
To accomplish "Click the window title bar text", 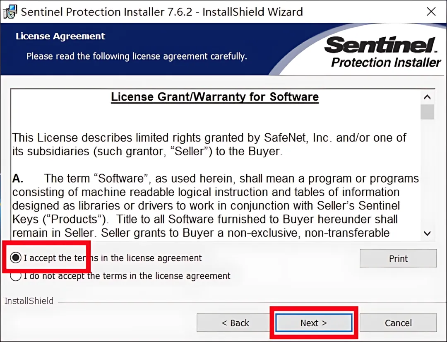I will 161,12.
